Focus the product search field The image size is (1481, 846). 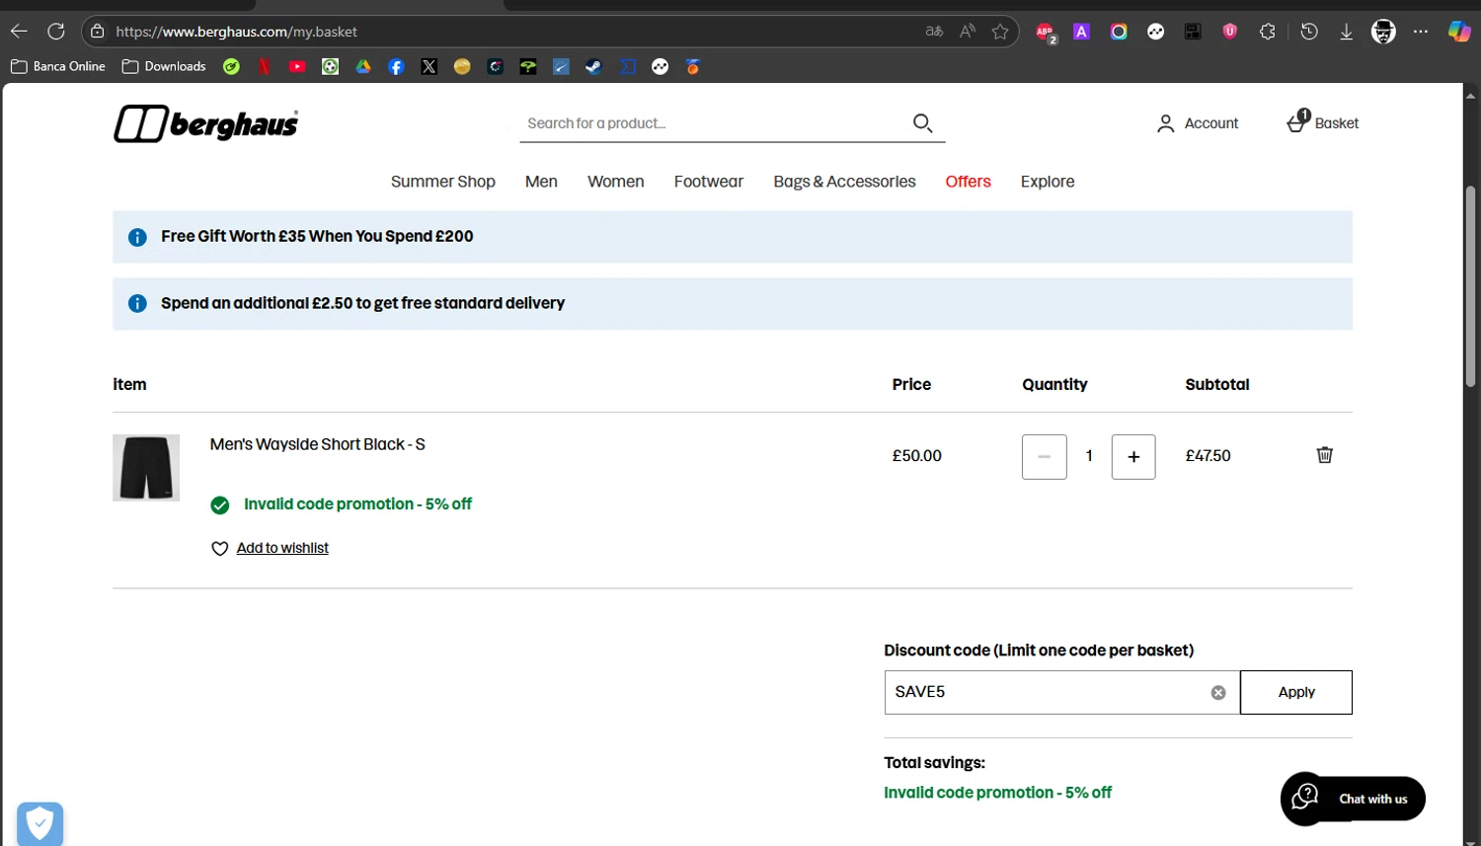coord(711,123)
